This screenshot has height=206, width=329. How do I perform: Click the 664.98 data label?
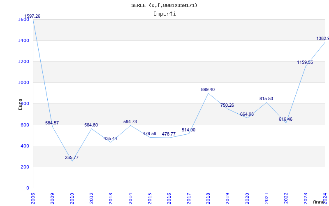point(247,114)
